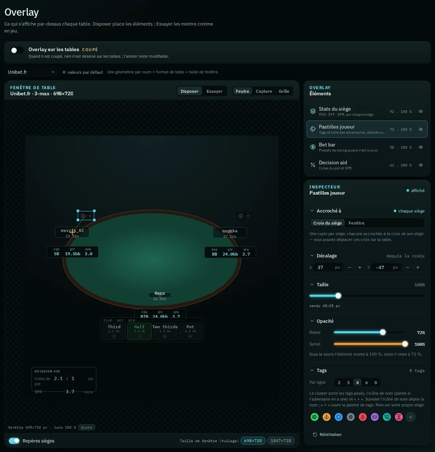Click the Half bet preset

point(139,331)
